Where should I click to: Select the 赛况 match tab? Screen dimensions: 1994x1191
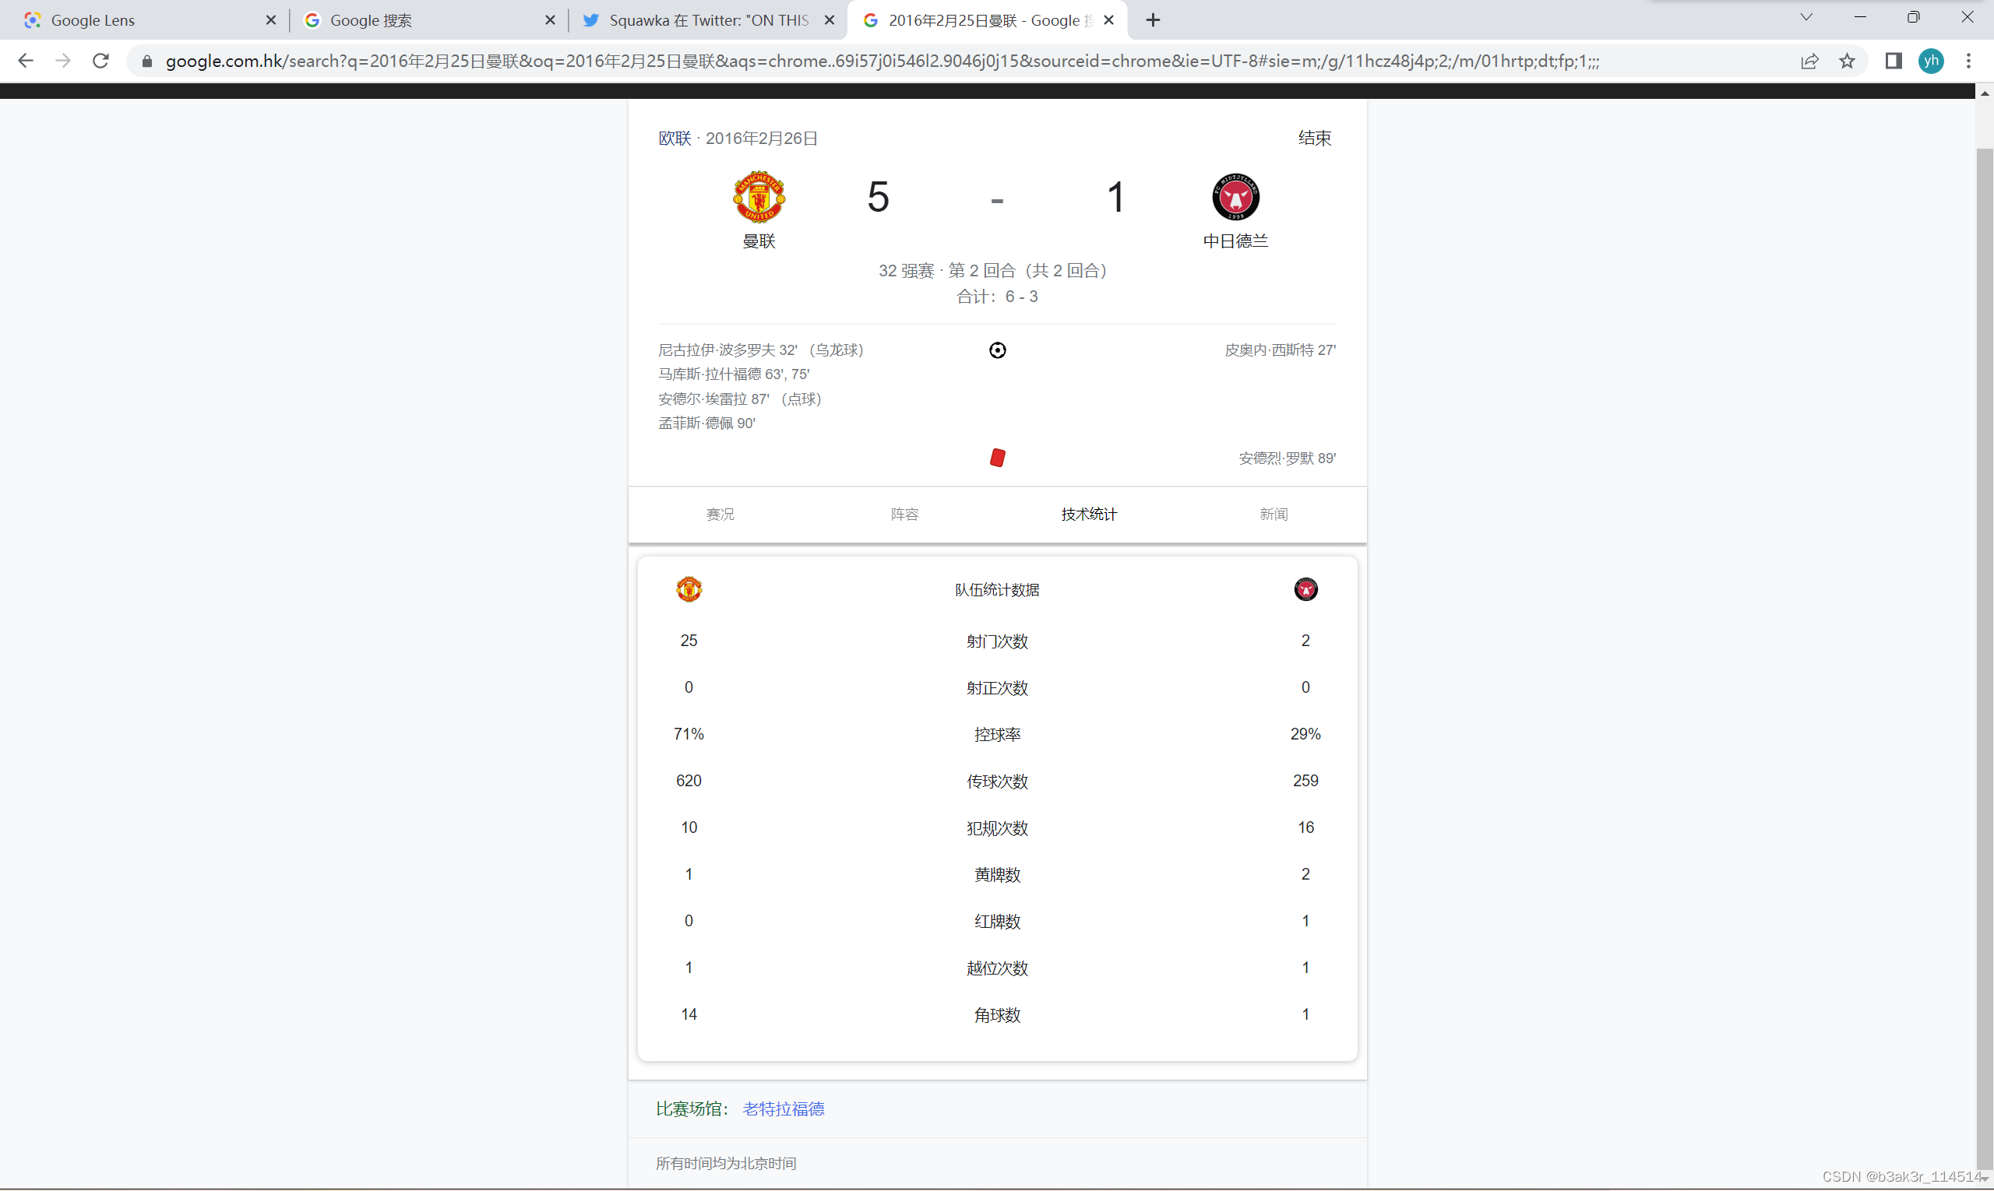pyautogui.click(x=720, y=515)
